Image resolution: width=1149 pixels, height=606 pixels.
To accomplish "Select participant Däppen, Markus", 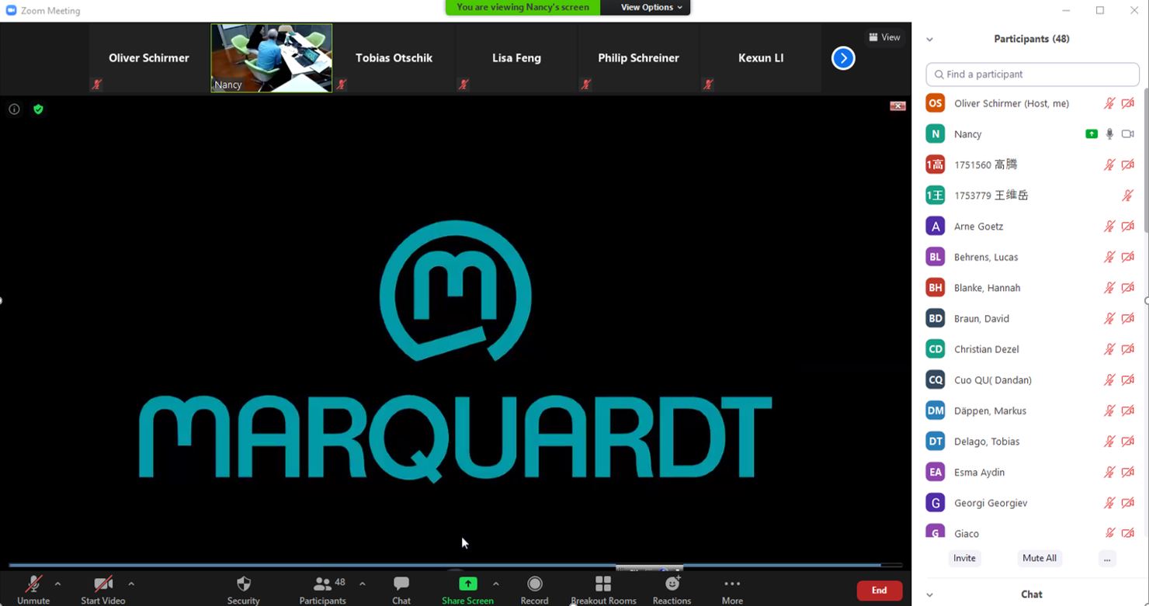I will (x=1032, y=410).
